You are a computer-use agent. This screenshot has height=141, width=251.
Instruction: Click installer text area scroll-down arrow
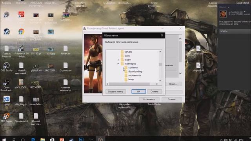coord(180,73)
